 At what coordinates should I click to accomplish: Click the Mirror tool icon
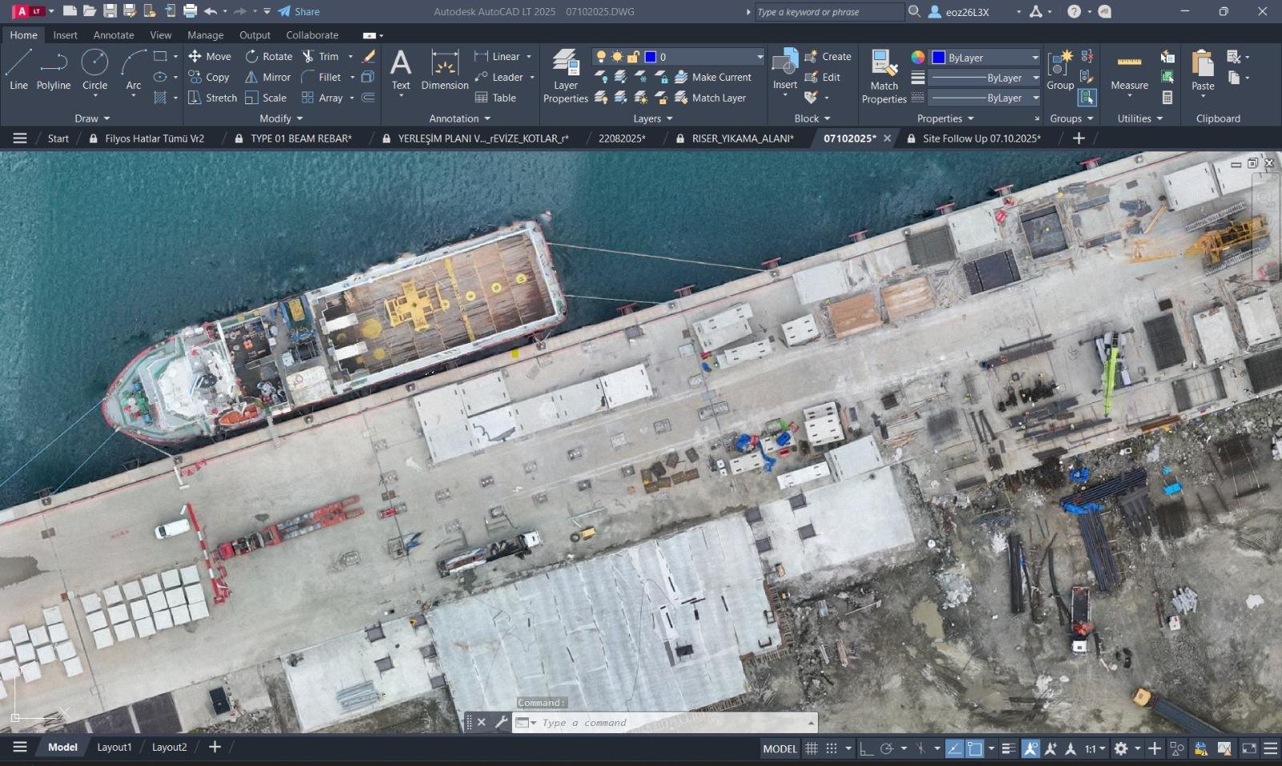[x=252, y=78]
